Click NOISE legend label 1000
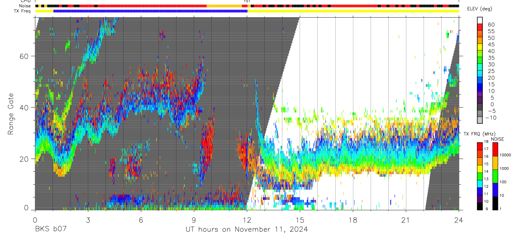516x238 pixels. point(504,168)
